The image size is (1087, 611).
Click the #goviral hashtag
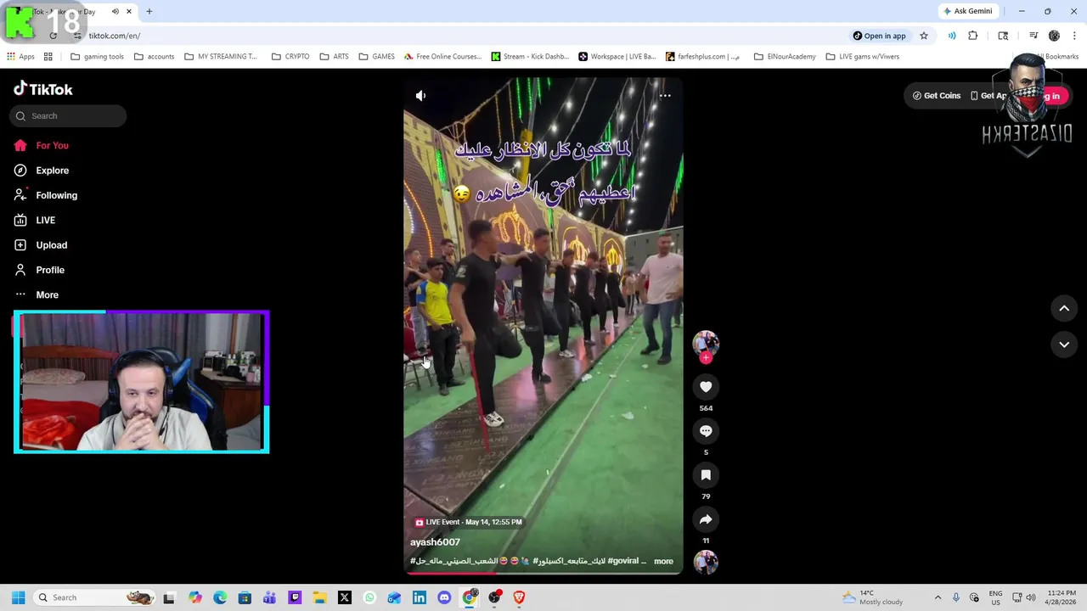click(623, 561)
